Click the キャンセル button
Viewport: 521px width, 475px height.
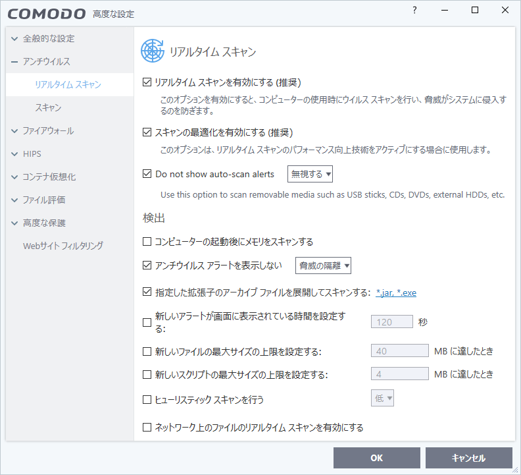click(x=468, y=458)
